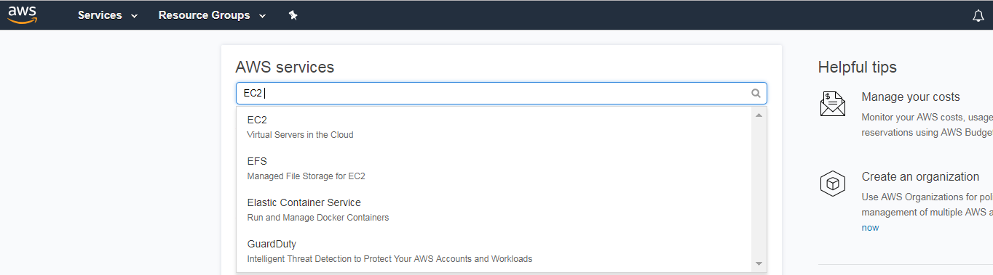Choose GuardDuty from search results
The width and height of the screenshot is (993, 275).
(494, 251)
